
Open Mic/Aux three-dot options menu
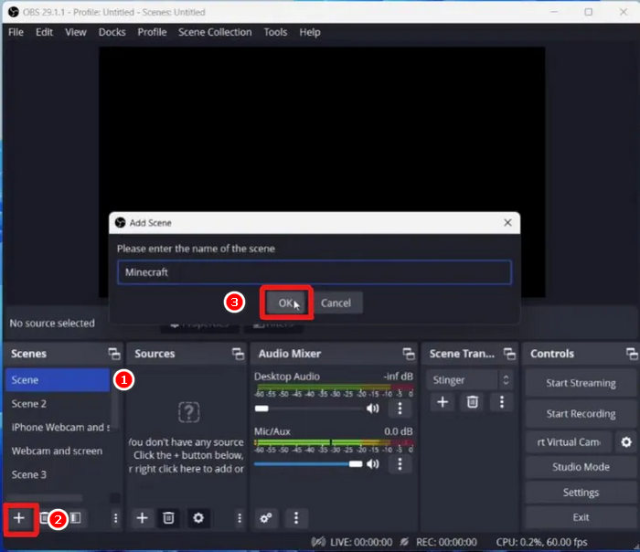pos(400,463)
